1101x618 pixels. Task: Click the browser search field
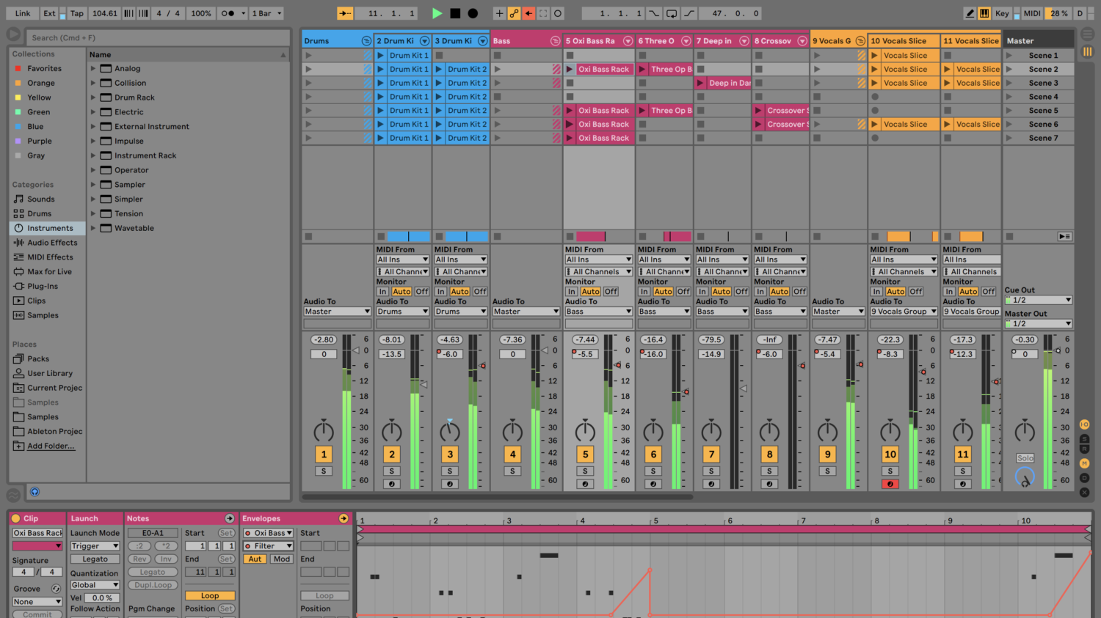coord(159,38)
